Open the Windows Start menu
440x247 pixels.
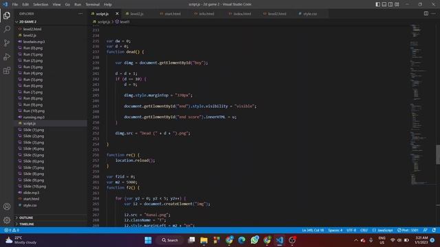(148, 240)
